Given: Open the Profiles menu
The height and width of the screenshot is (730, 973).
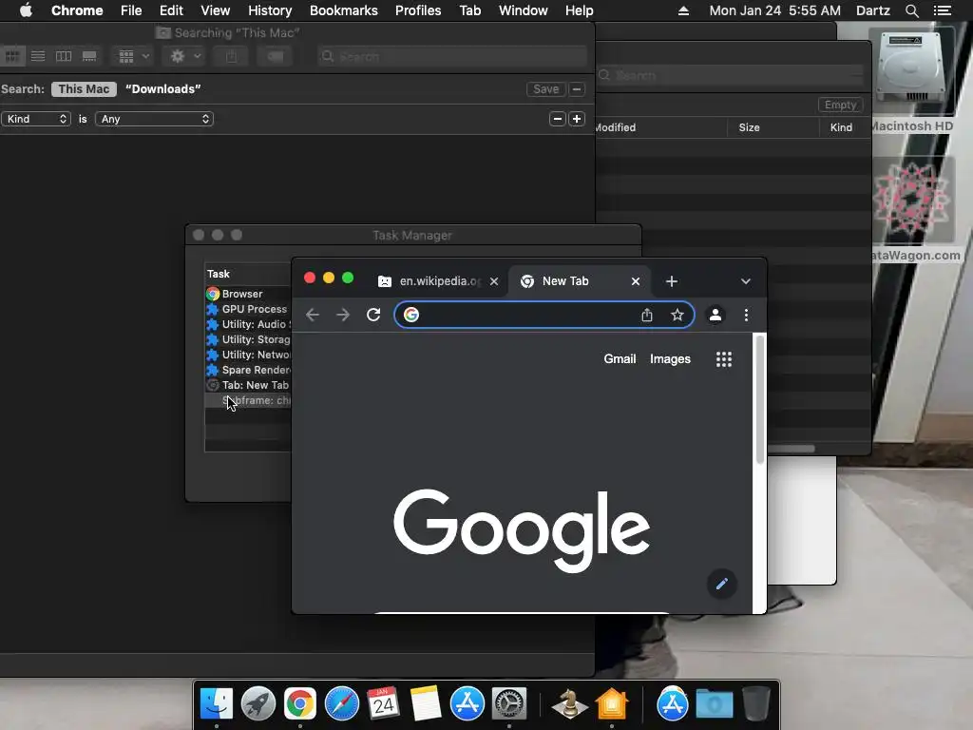Looking at the screenshot, I should click(418, 10).
